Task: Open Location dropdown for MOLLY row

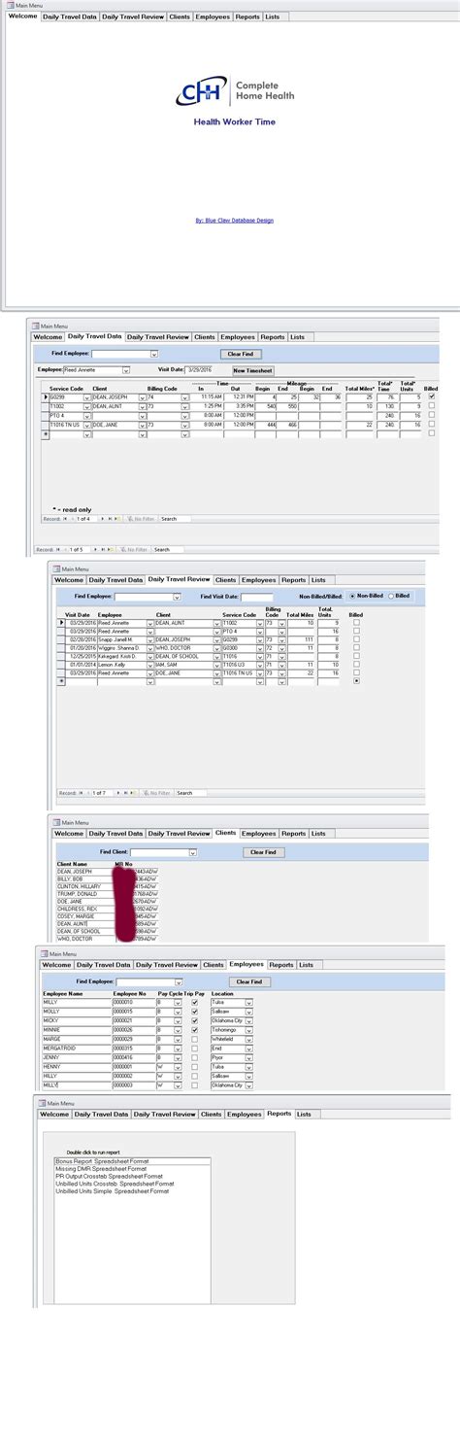Action: pos(248,1012)
